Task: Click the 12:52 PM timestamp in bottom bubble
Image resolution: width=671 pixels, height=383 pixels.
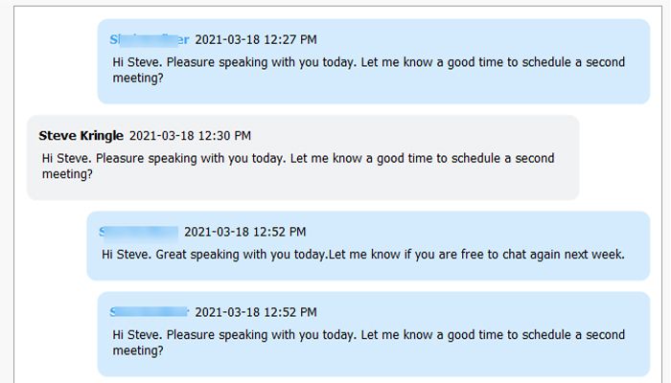Action: [256, 312]
